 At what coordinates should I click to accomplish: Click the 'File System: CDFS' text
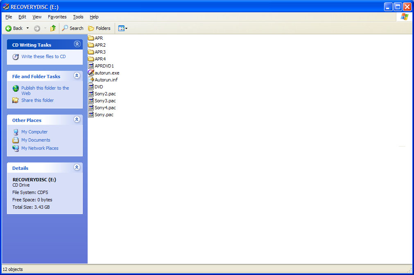click(30, 192)
